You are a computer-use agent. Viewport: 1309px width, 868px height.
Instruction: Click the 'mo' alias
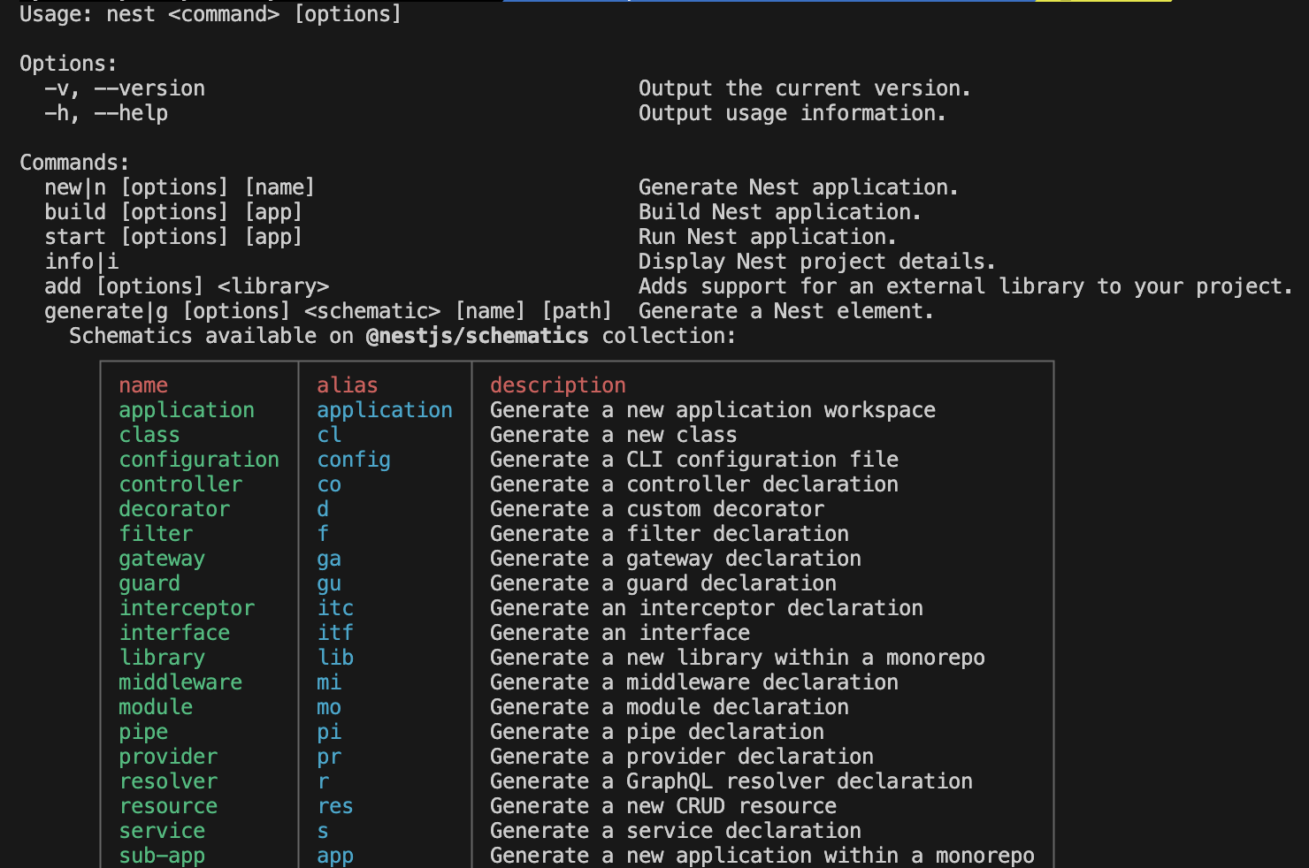click(329, 707)
